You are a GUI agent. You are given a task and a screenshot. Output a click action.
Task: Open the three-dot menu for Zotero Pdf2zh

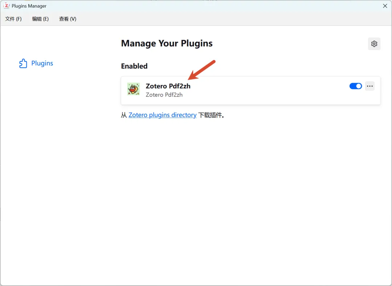pyautogui.click(x=370, y=86)
